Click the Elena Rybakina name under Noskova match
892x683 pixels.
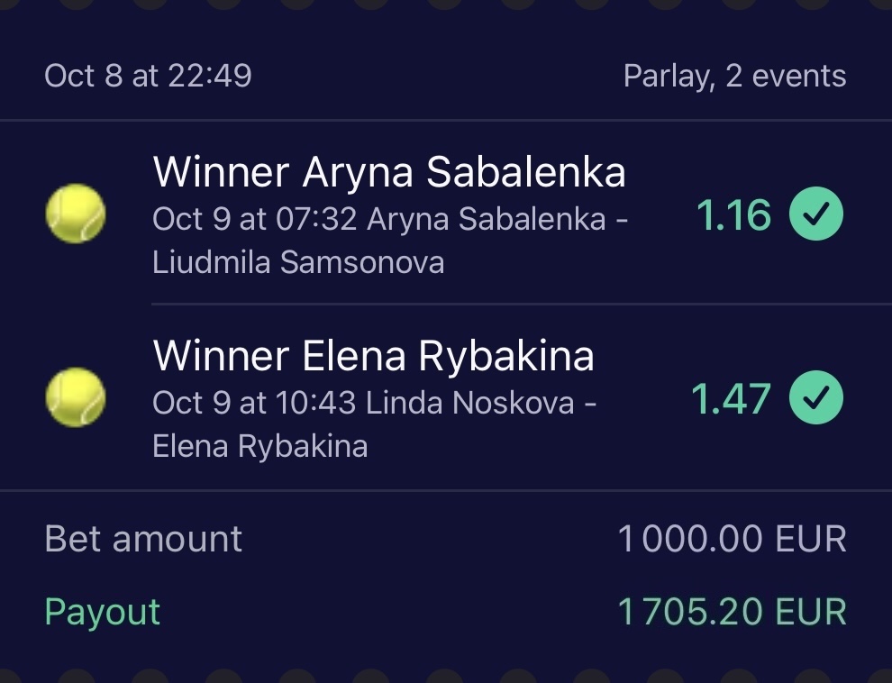point(260,447)
